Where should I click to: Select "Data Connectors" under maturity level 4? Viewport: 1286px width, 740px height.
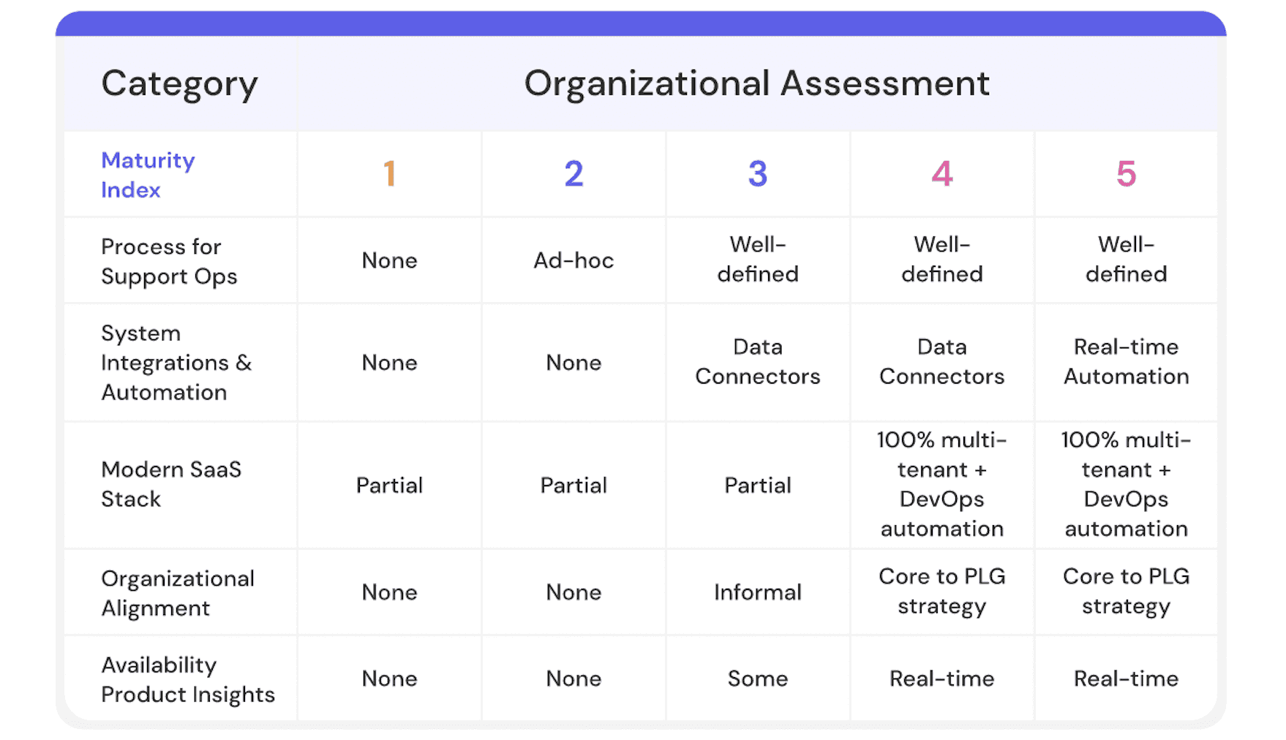point(942,361)
